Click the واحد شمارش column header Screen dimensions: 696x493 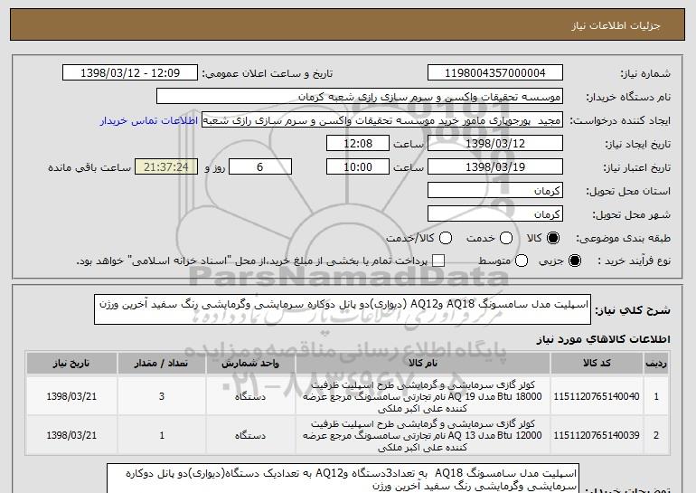tap(250, 364)
